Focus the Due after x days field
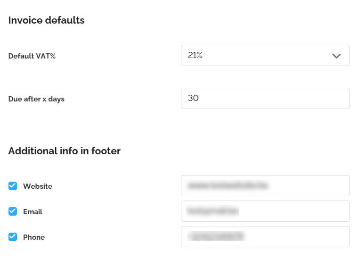 point(265,98)
